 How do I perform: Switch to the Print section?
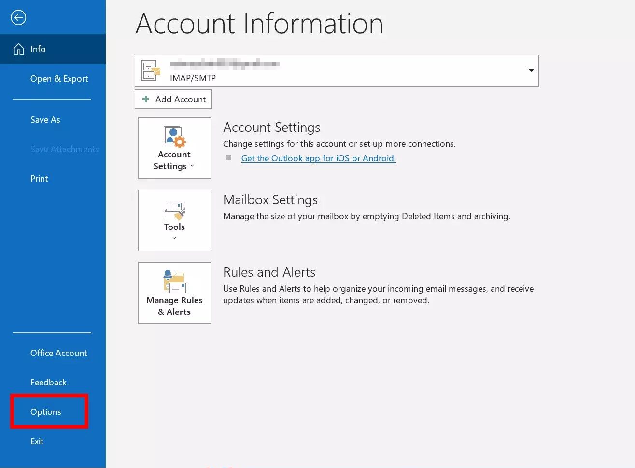click(39, 178)
